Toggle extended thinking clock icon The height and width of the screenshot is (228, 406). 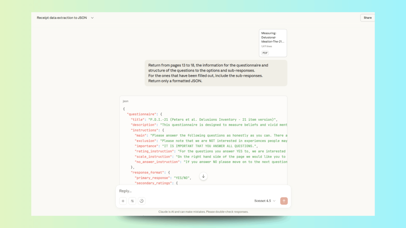(x=142, y=201)
